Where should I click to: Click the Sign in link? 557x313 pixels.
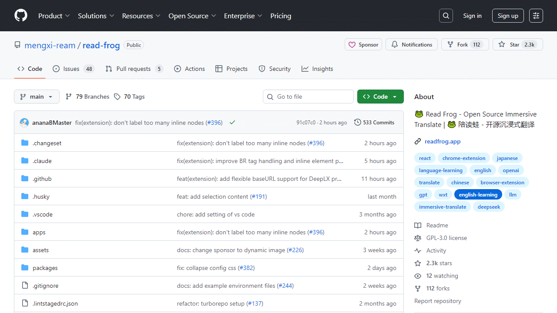(472, 16)
